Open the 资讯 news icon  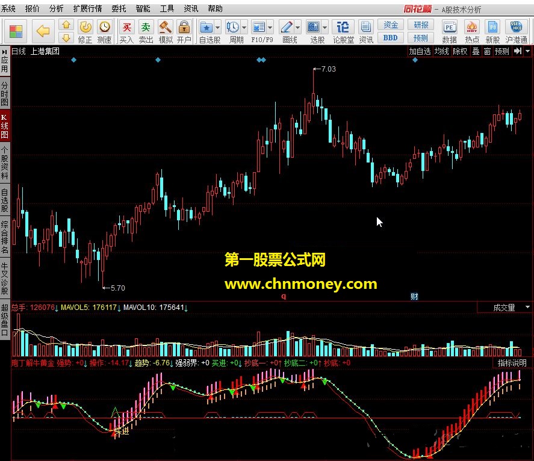click(366, 32)
